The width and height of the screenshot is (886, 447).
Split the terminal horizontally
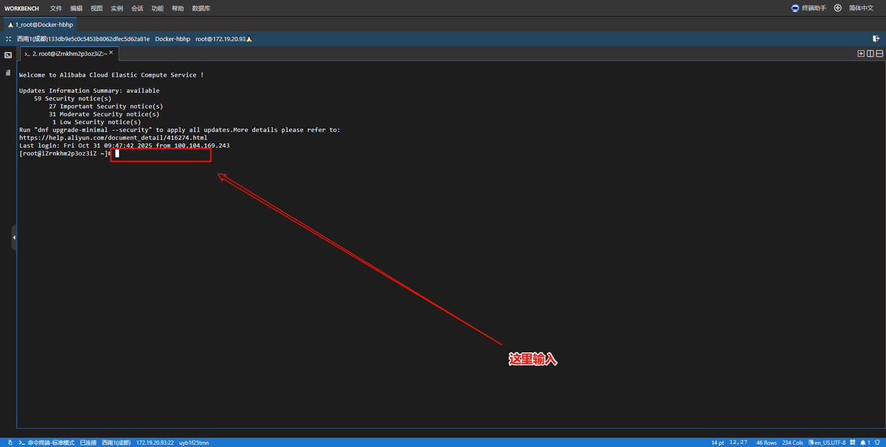tap(879, 53)
